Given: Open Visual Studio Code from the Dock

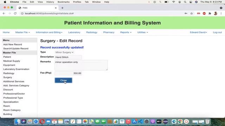Looking at the screenshot, I should pos(140,121).
